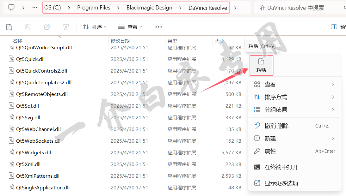Open the 分组依据 submenu
The image size is (346, 196).
294,110
